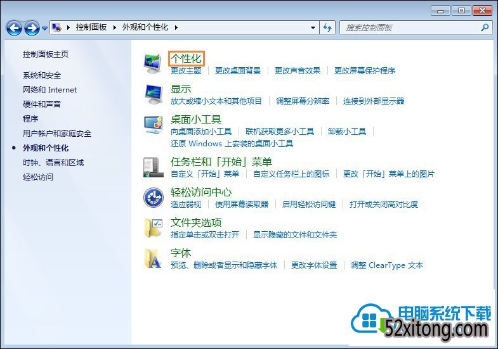Open 时钟、语言和区域 category

pyautogui.click(x=53, y=163)
